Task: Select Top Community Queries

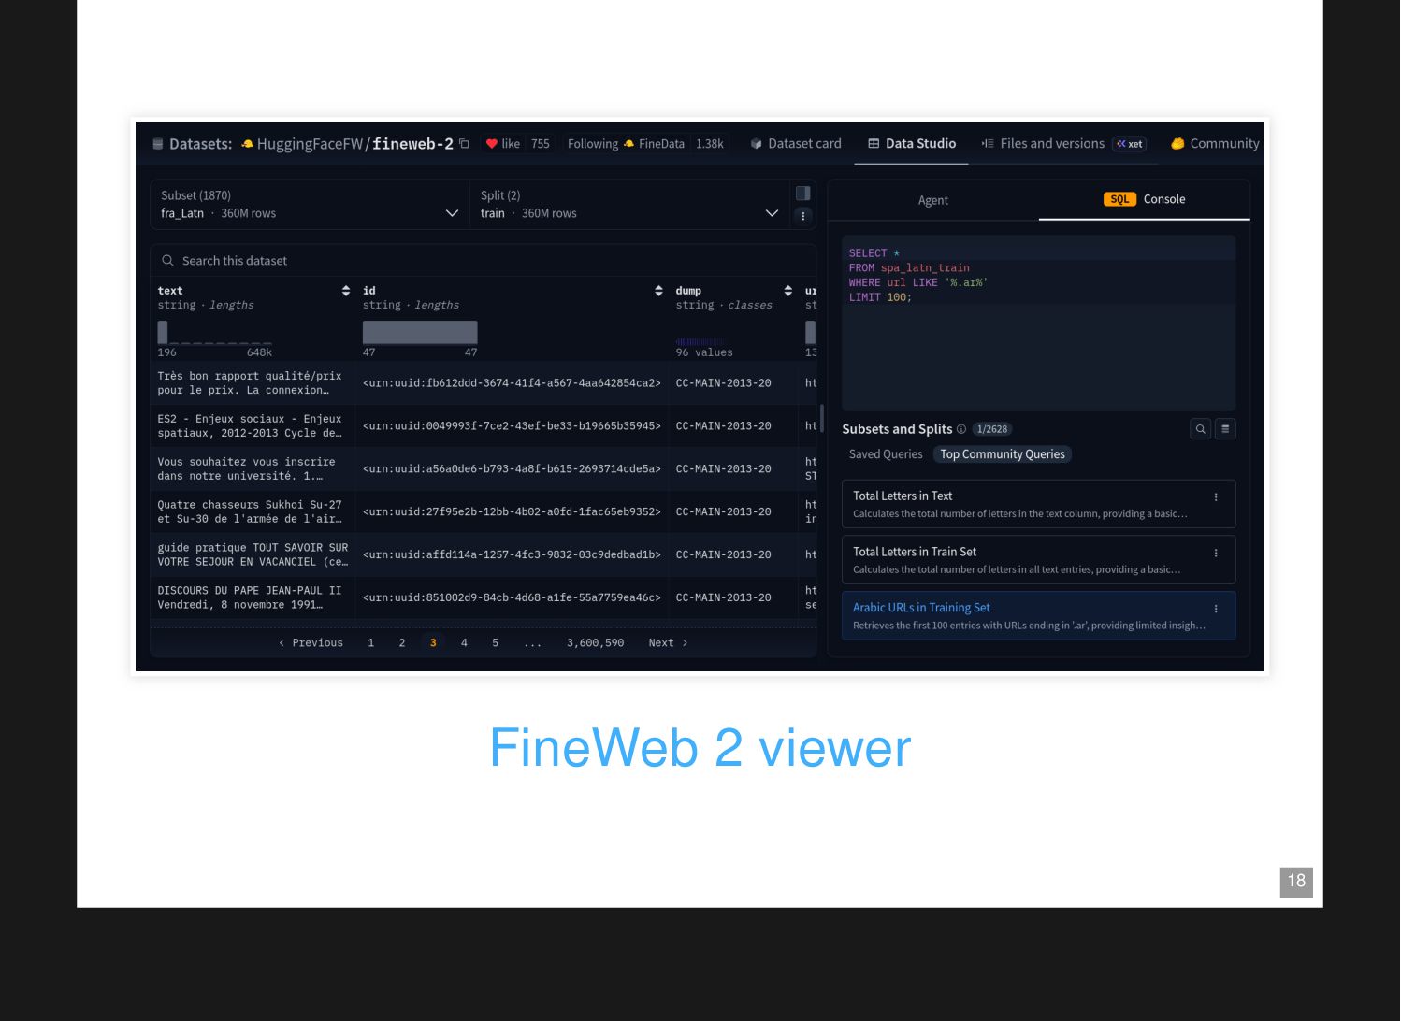Action: 1003,454
